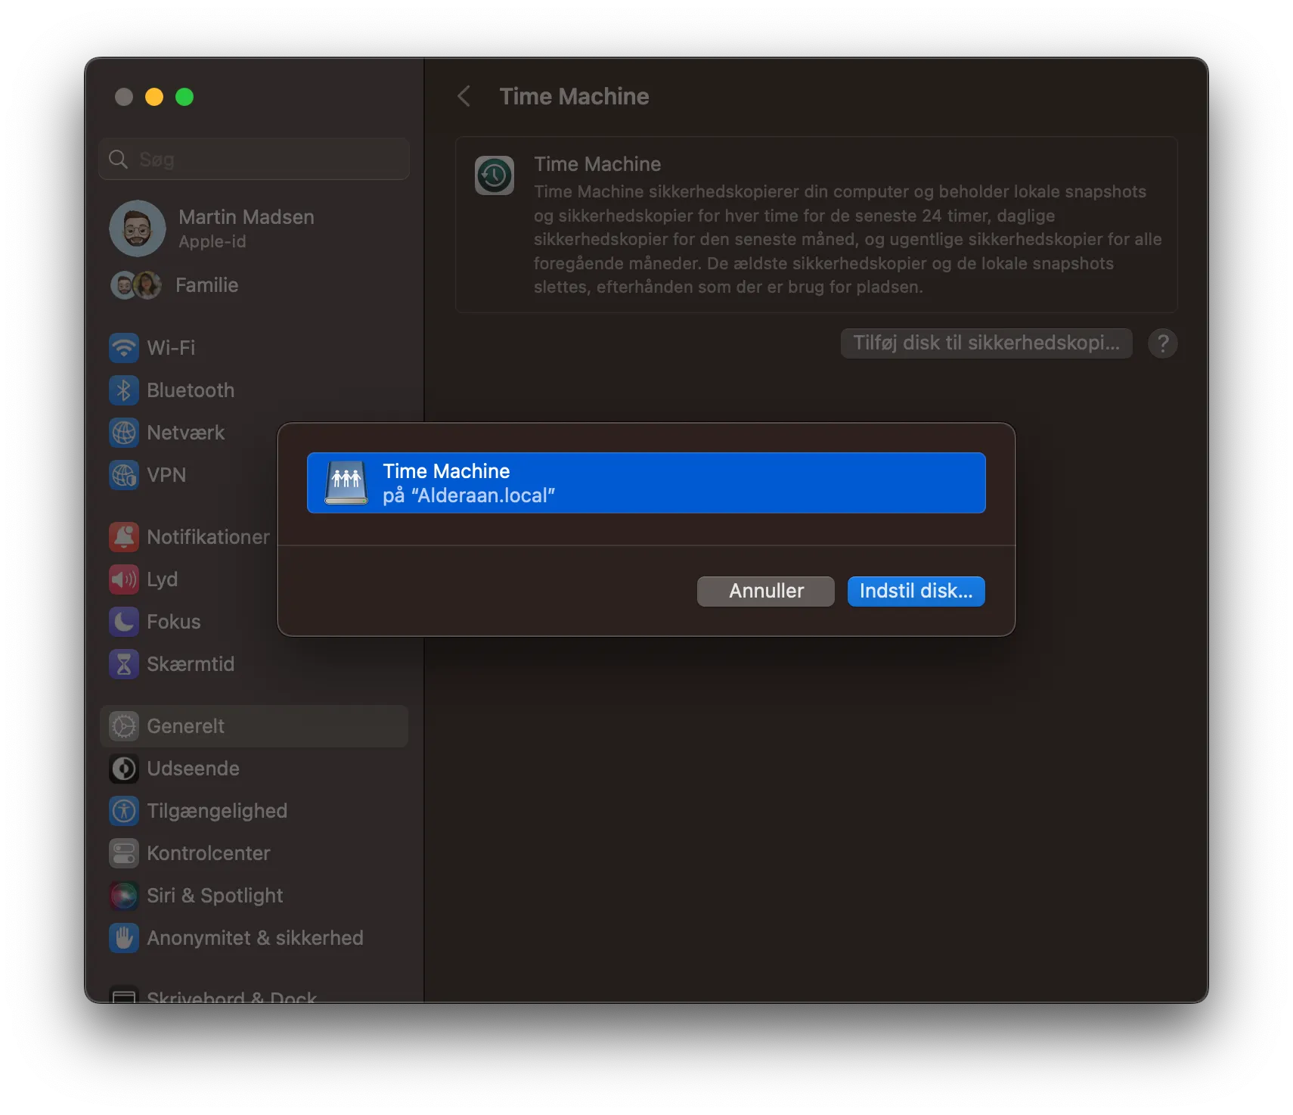Open Fokus via the moon icon
Viewport: 1293px width, 1115px height.
tap(124, 622)
